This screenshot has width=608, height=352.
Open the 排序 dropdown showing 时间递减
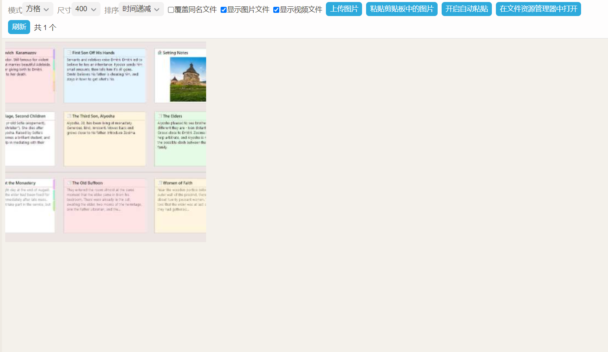pyautogui.click(x=141, y=9)
